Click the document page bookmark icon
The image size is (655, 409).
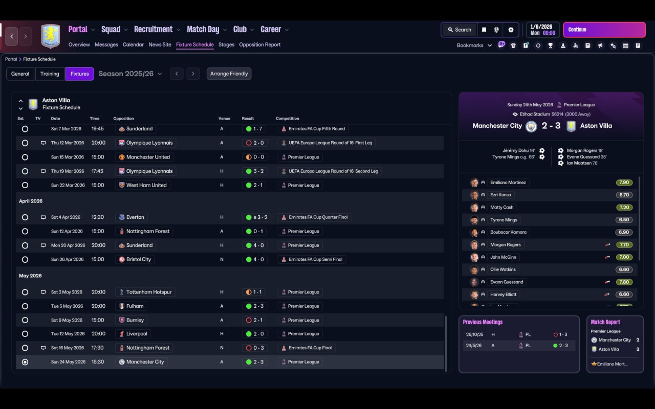pyautogui.click(x=588, y=46)
